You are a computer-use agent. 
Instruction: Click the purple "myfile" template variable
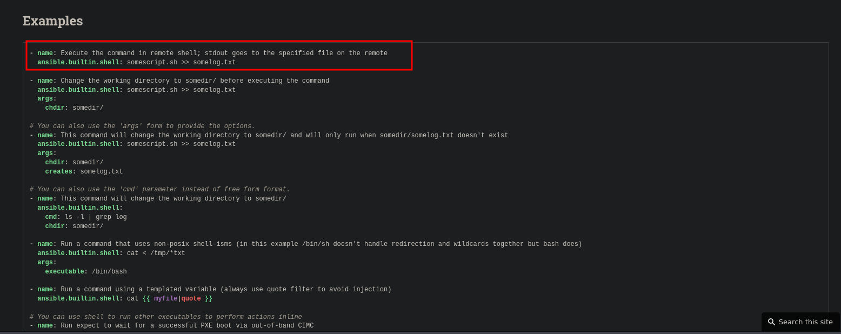coord(165,299)
